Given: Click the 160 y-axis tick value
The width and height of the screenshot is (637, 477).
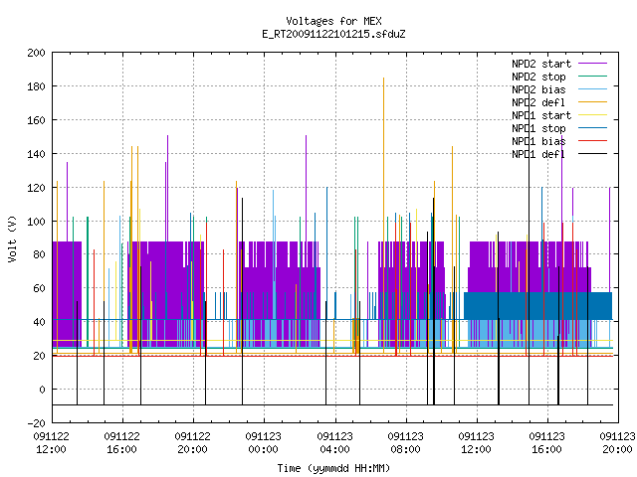Looking at the screenshot, I should click(x=36, y=120).
